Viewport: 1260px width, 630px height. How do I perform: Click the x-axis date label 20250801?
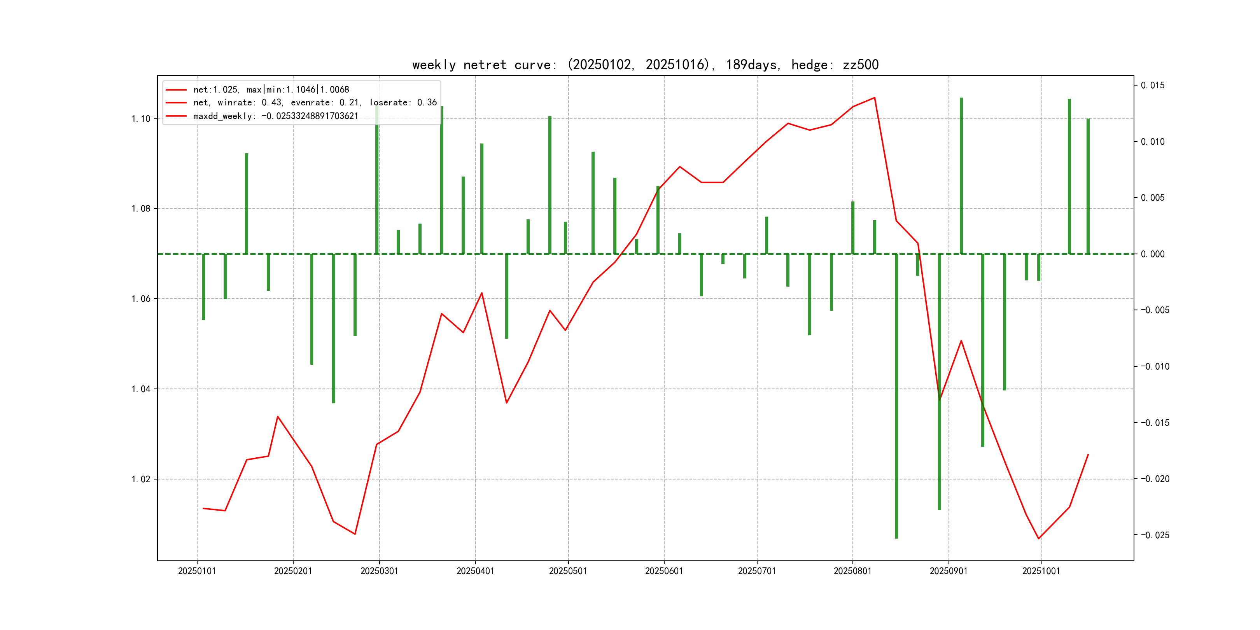(x=852, y=571)
